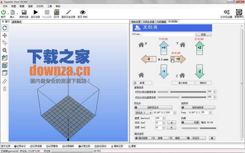Toggle third debug option button
This screenshot has width=245, height=153.
point(178,138)
